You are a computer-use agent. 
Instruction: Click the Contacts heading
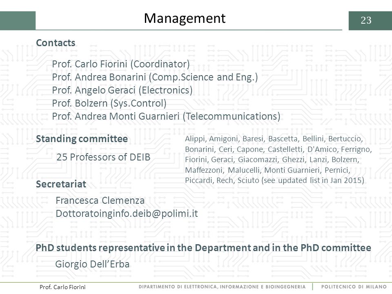56,43
